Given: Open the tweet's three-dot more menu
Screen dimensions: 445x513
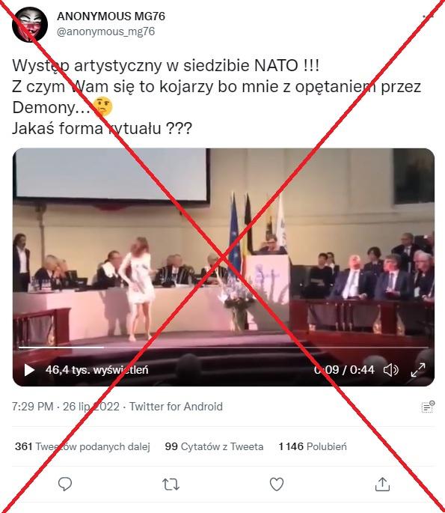Looking at the screenshot, I should coord(428,16).
